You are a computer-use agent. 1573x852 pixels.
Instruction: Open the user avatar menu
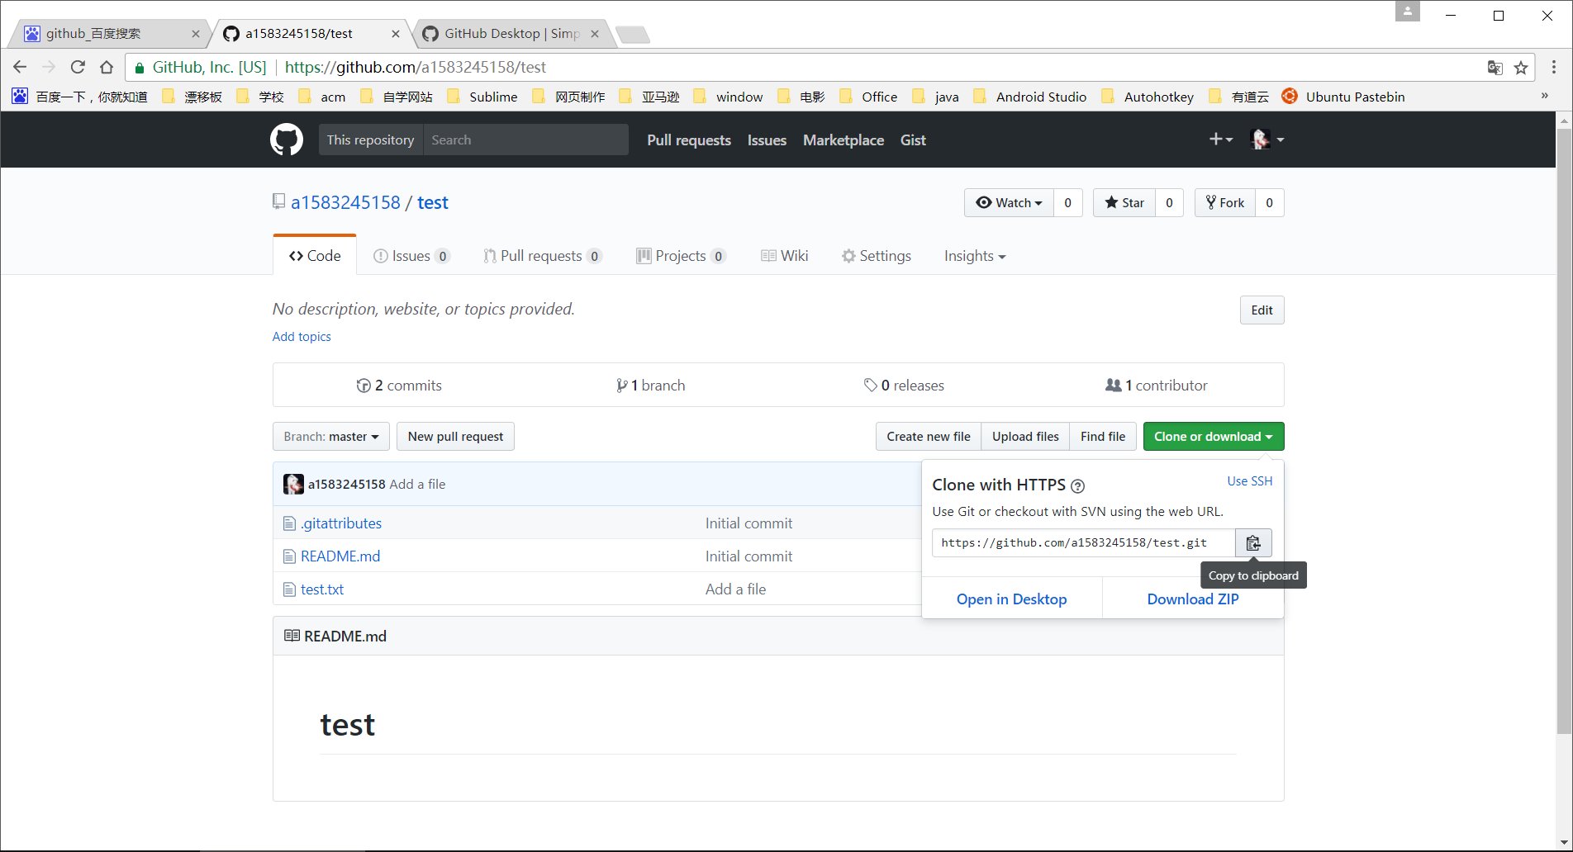pos(1268,140)
